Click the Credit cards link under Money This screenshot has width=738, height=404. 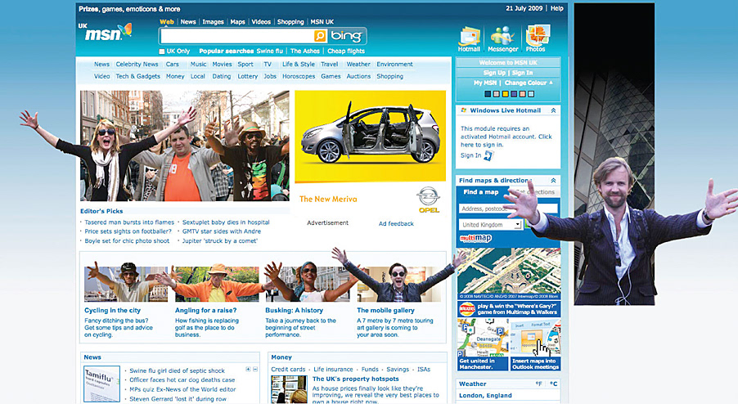tap(288, 369)
